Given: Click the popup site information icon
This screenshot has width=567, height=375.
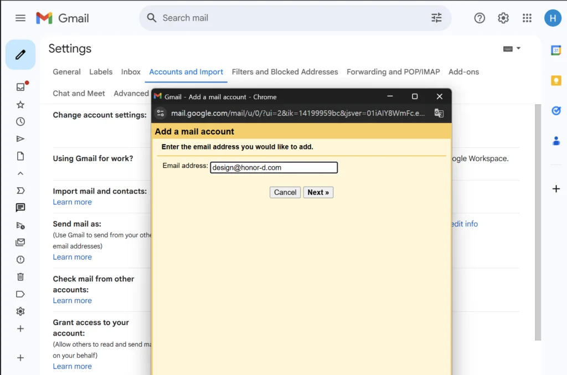Looking at the screenshot, I should point(160,113).
